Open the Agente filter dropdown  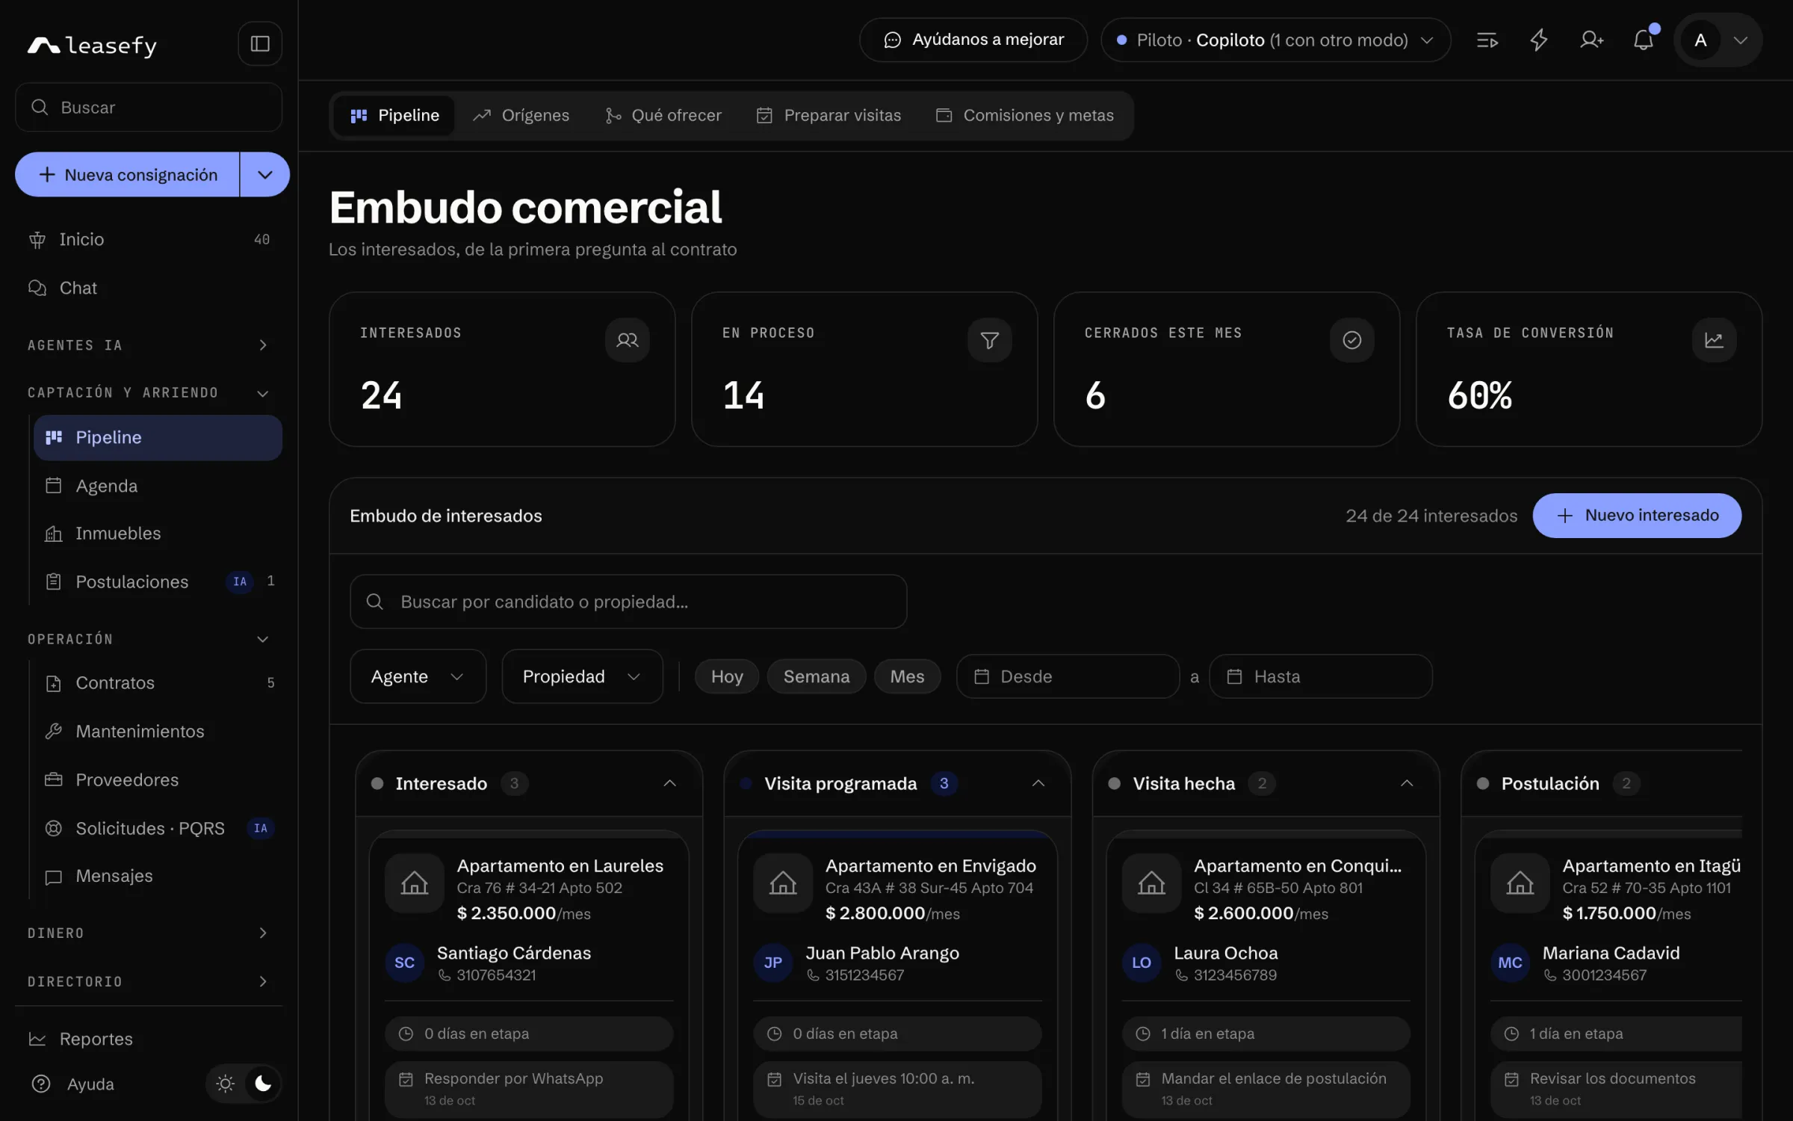(418, 676)
